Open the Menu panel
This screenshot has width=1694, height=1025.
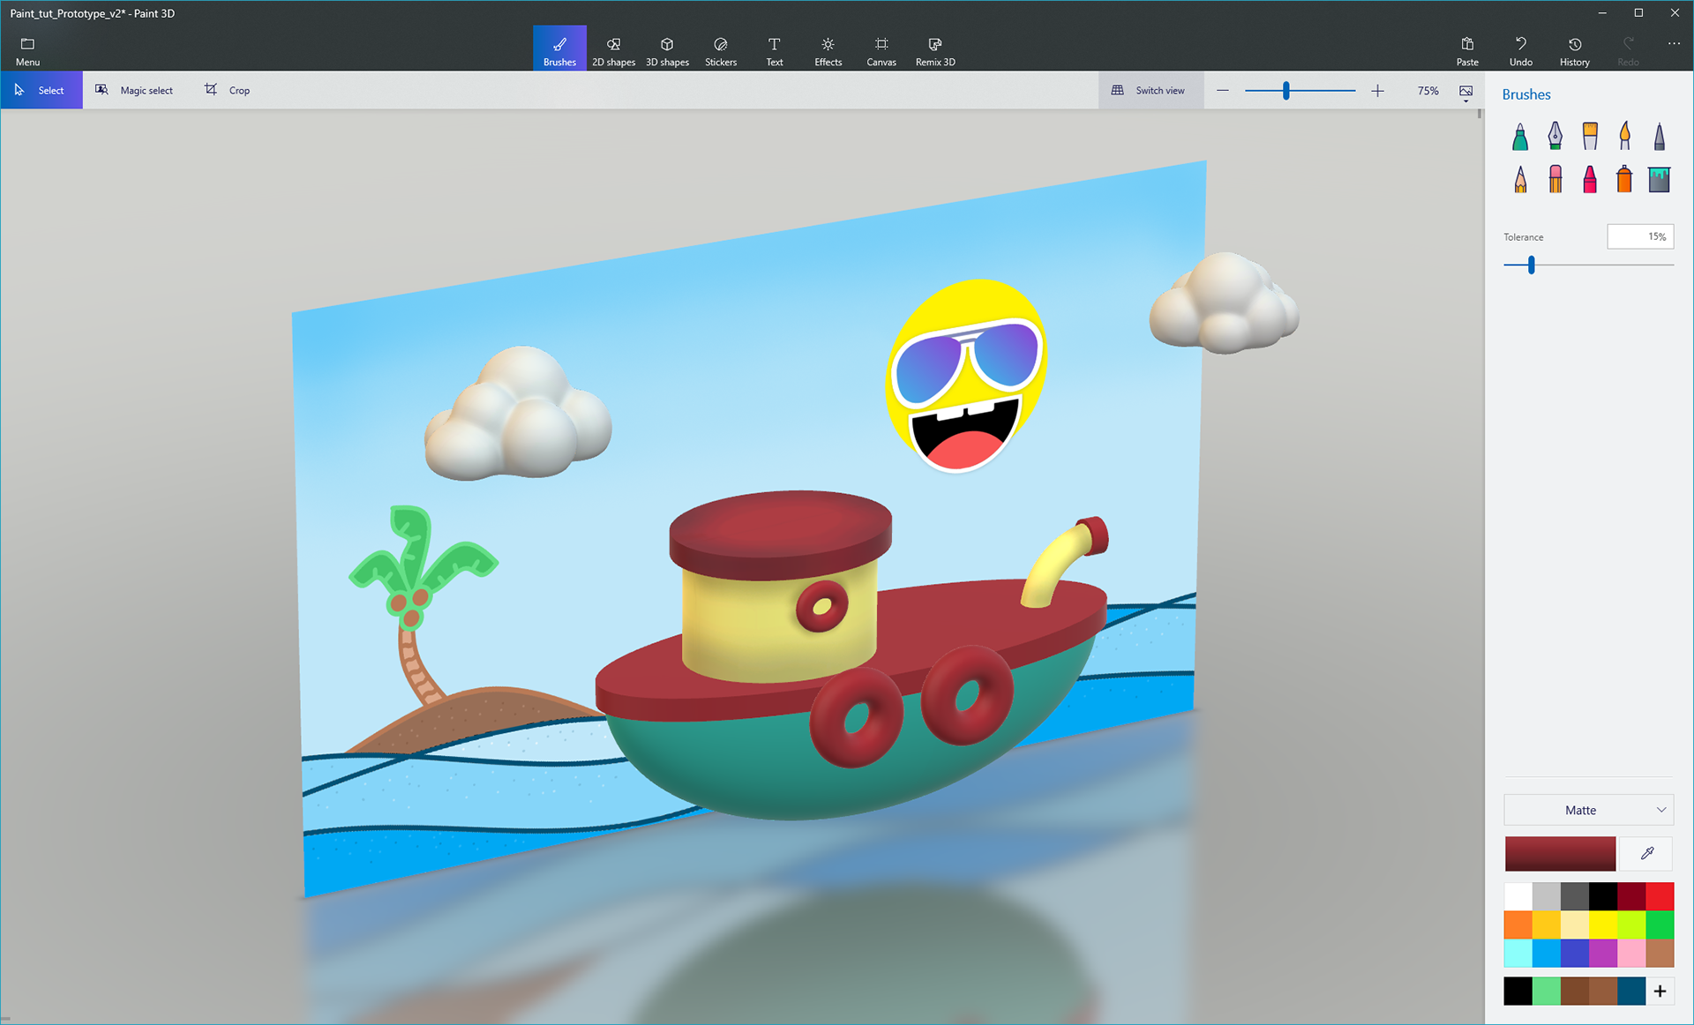[27, 50]
